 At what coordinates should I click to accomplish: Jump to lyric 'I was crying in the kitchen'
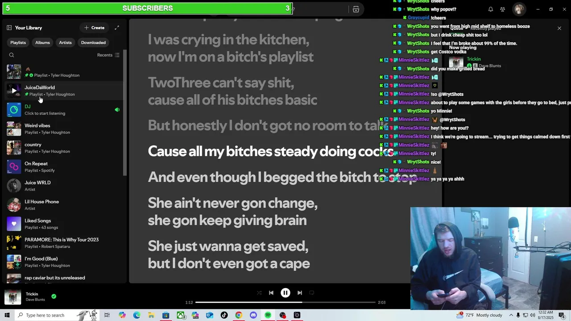(x=231, y=48)
